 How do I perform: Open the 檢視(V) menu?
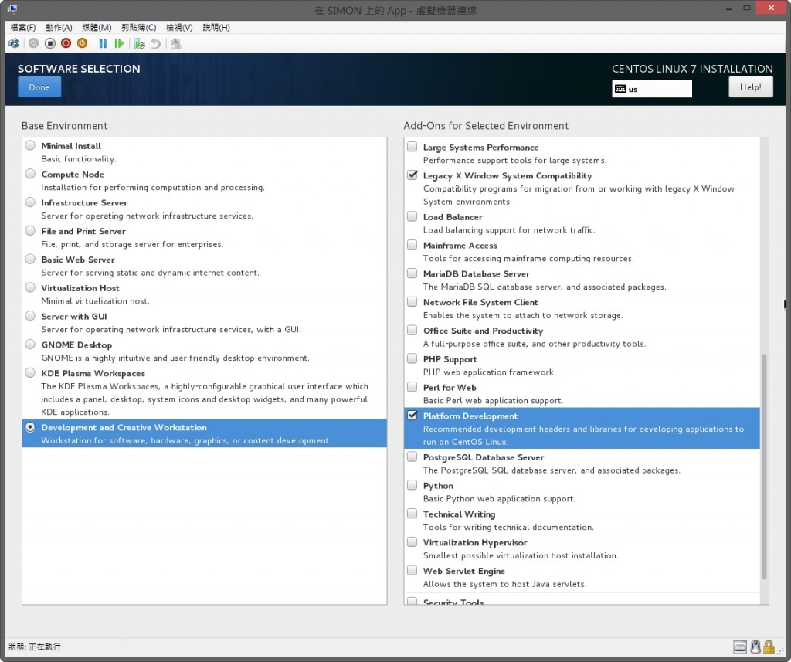pyautogui.click(x=179, y=27)
